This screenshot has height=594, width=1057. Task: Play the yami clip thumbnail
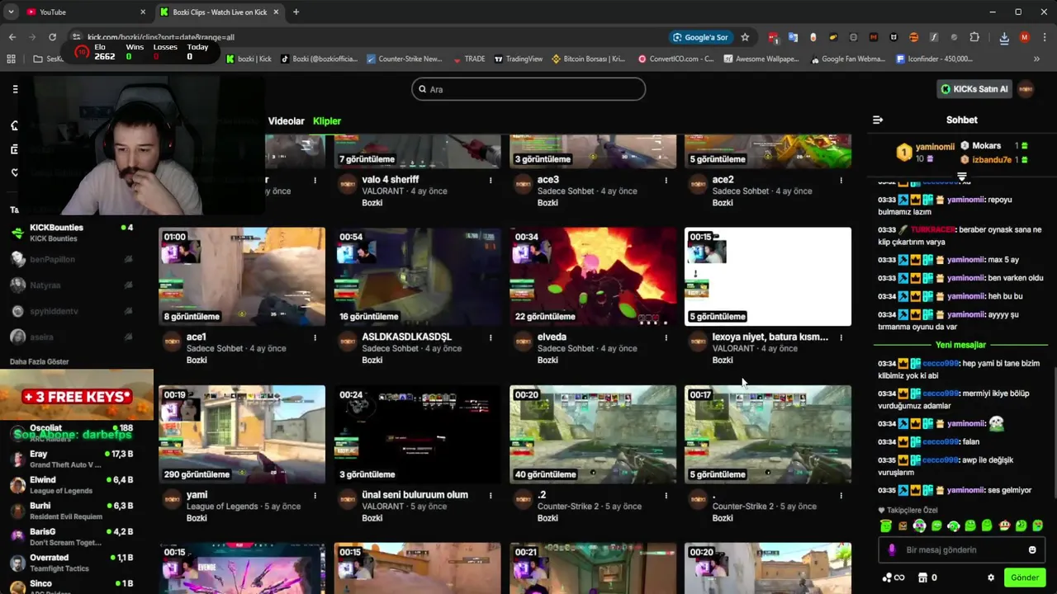pos(242,434)
